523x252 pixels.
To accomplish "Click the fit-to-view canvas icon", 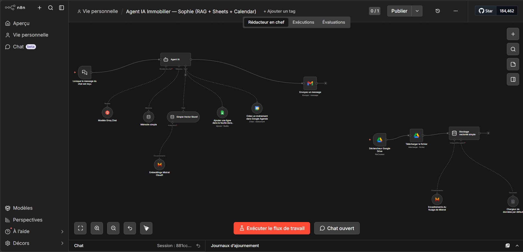I will (80, 228).
